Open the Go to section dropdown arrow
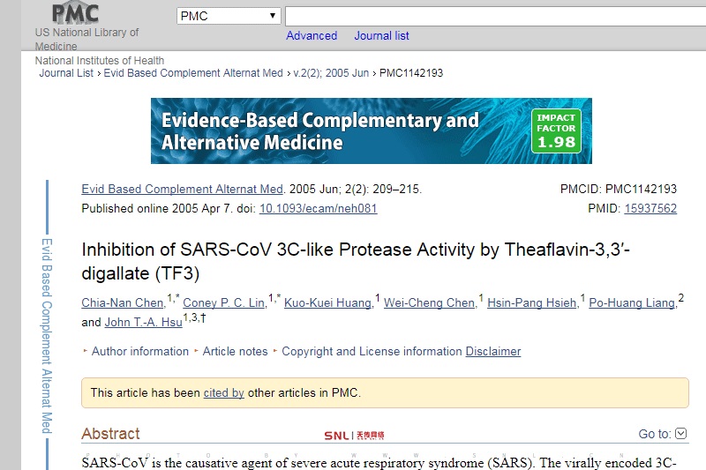706x470 pixels. tap(680, 434)
